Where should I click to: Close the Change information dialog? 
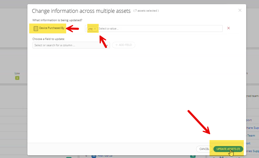240,10
